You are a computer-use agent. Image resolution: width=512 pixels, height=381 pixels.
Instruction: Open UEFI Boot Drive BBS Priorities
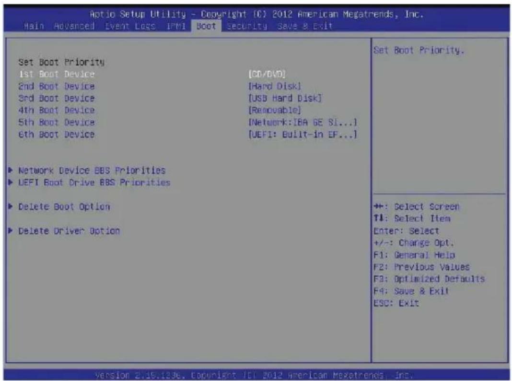coord(94,182)
